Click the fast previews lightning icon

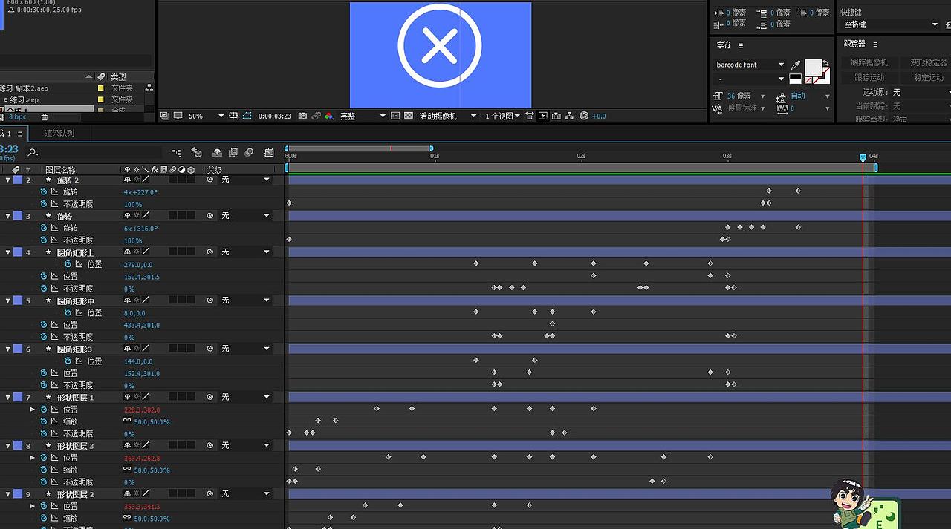point(543,116)
